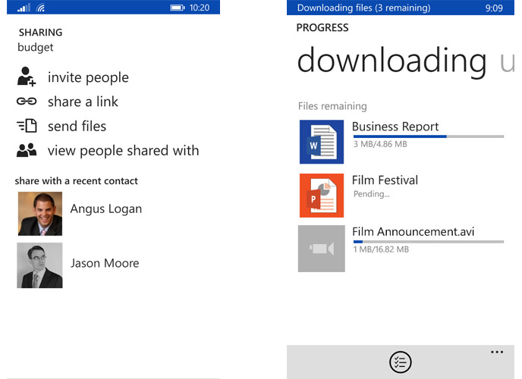Tap the send files icon
The height and width of the screenshot is (379, 522).
[27, 127]
